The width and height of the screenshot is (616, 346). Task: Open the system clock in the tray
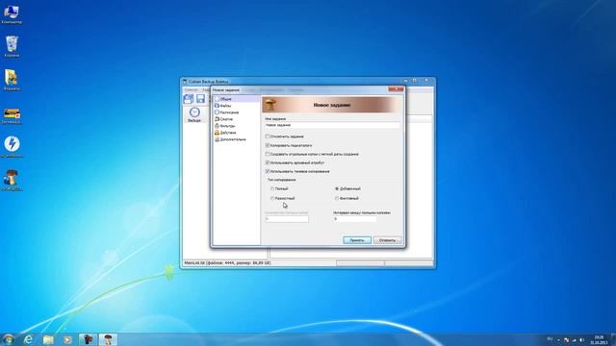pyautogui.click(x=599, y=339)
